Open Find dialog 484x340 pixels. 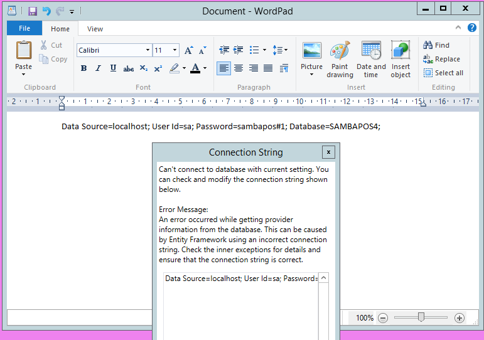(436, 45)
